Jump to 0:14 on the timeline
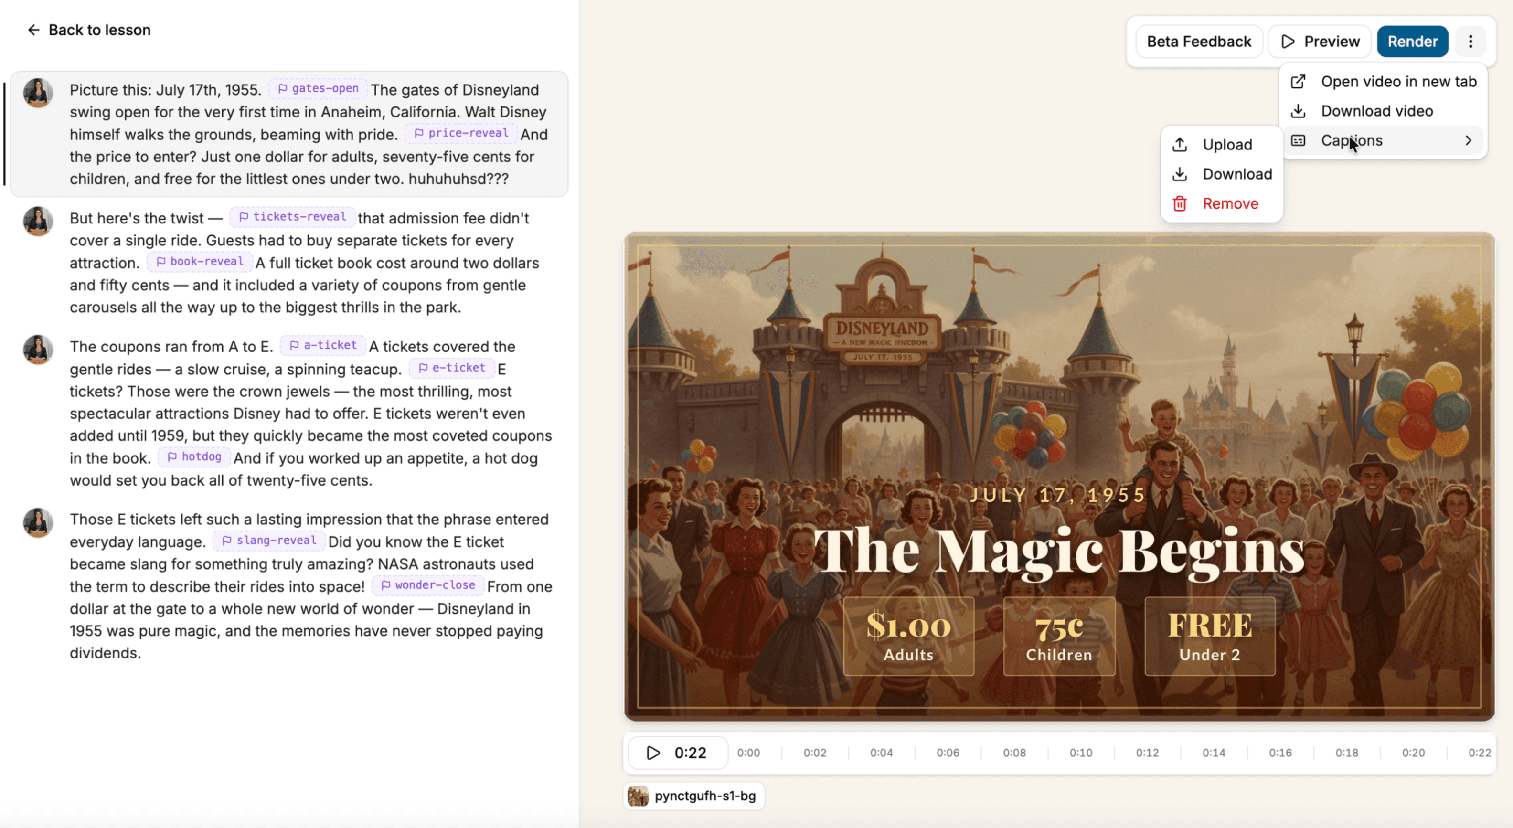This screenshot has width=1513, height=828. tap(1214, 752)
